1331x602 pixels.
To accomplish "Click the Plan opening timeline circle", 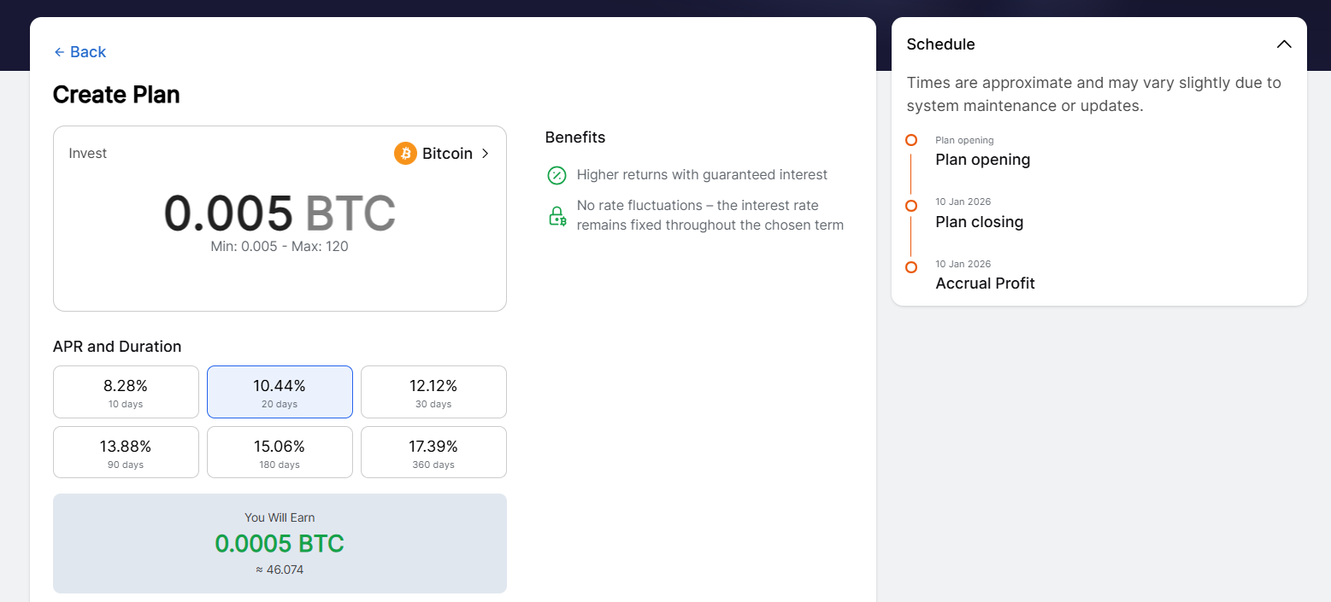I will click(911, 140).
